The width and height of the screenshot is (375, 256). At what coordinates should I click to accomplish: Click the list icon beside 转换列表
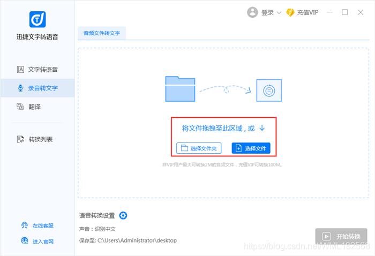[20, 139]
